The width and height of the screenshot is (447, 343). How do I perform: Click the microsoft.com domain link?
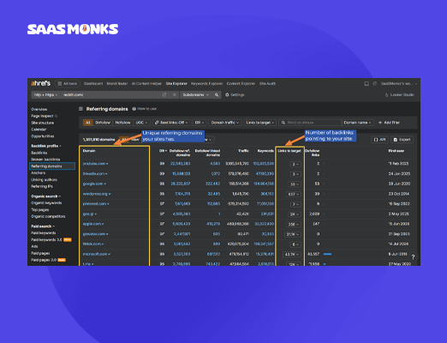point(96,254)
